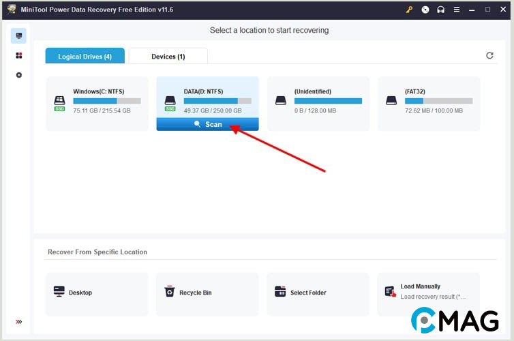Click the 75.11 GB / 215.54 GB text

click(x=102, y=110)
